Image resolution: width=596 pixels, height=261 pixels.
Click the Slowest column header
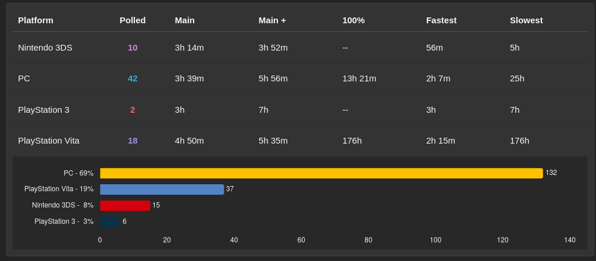point(526,20)
